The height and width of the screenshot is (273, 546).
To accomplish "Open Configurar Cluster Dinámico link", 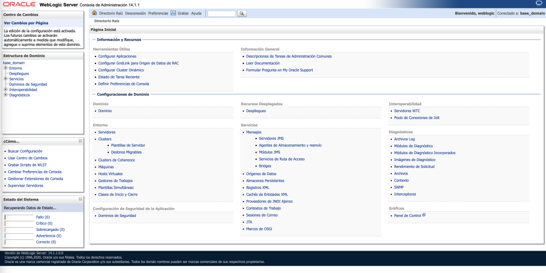I will tap(121, 70).
